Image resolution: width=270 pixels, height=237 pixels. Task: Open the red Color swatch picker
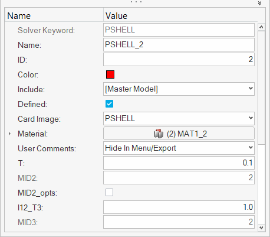click(110, 74)
